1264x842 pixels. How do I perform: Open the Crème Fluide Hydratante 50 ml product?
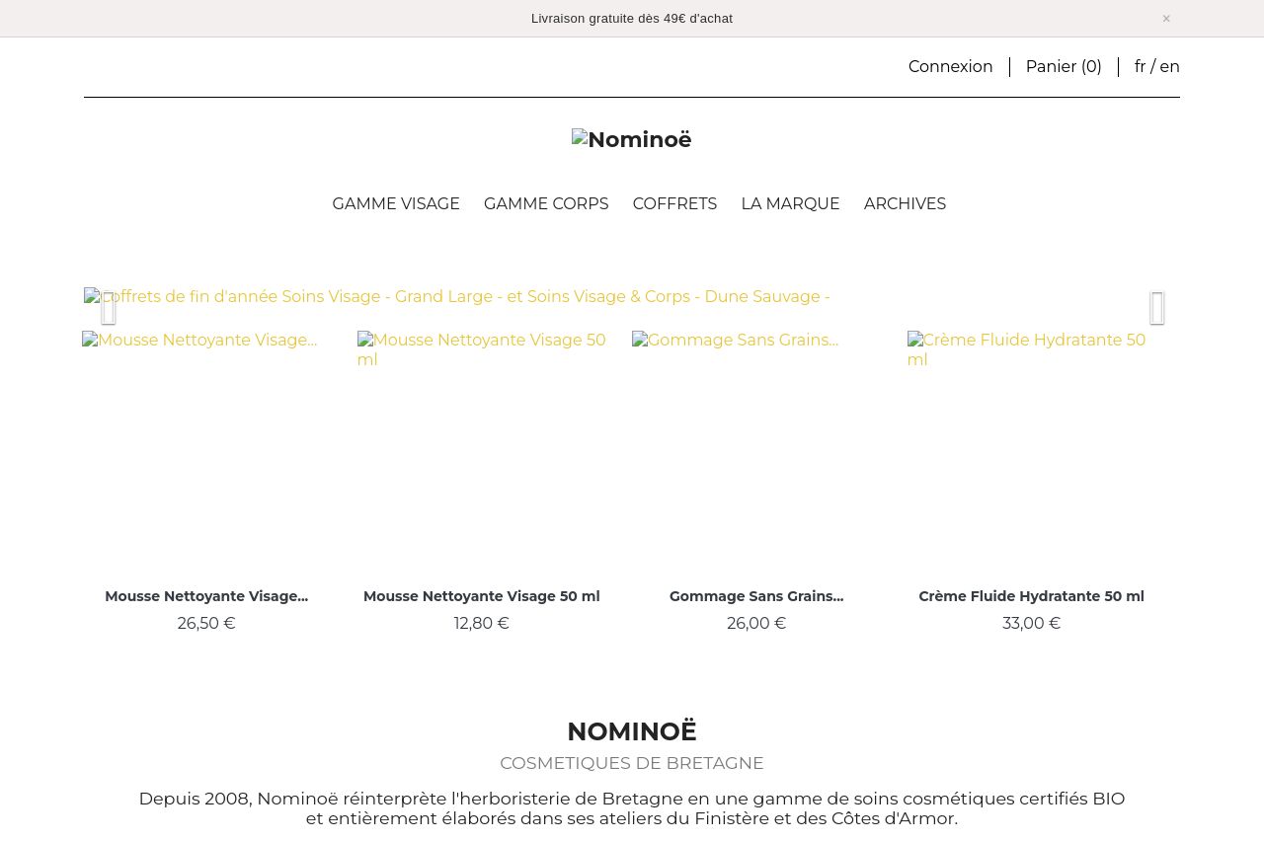1031,596
